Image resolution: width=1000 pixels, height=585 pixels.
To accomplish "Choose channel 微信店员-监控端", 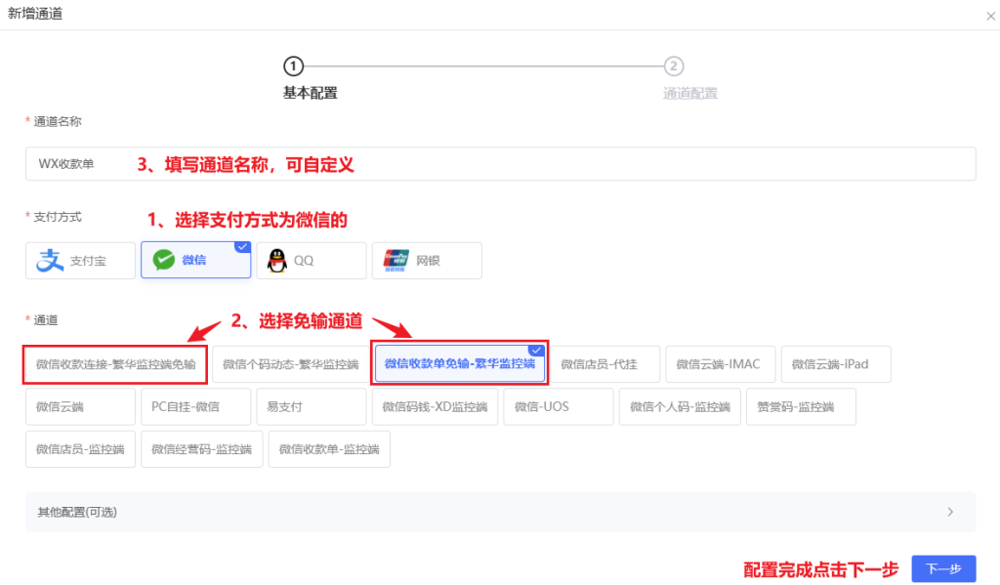I will click(80, 449).
